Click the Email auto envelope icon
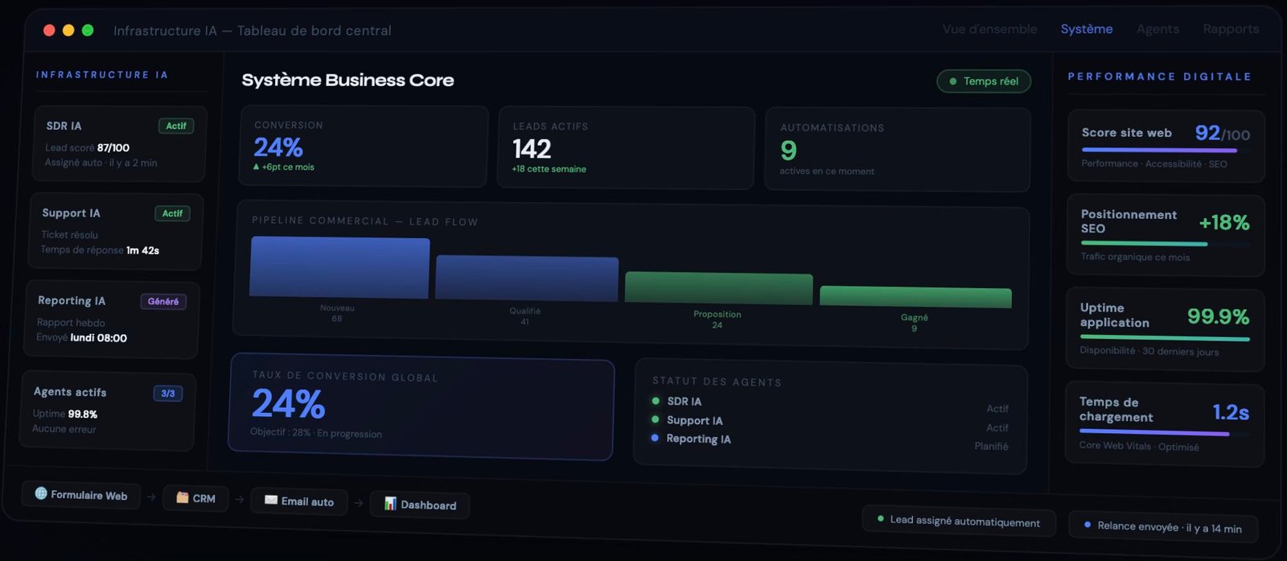 tap(271, 500)
